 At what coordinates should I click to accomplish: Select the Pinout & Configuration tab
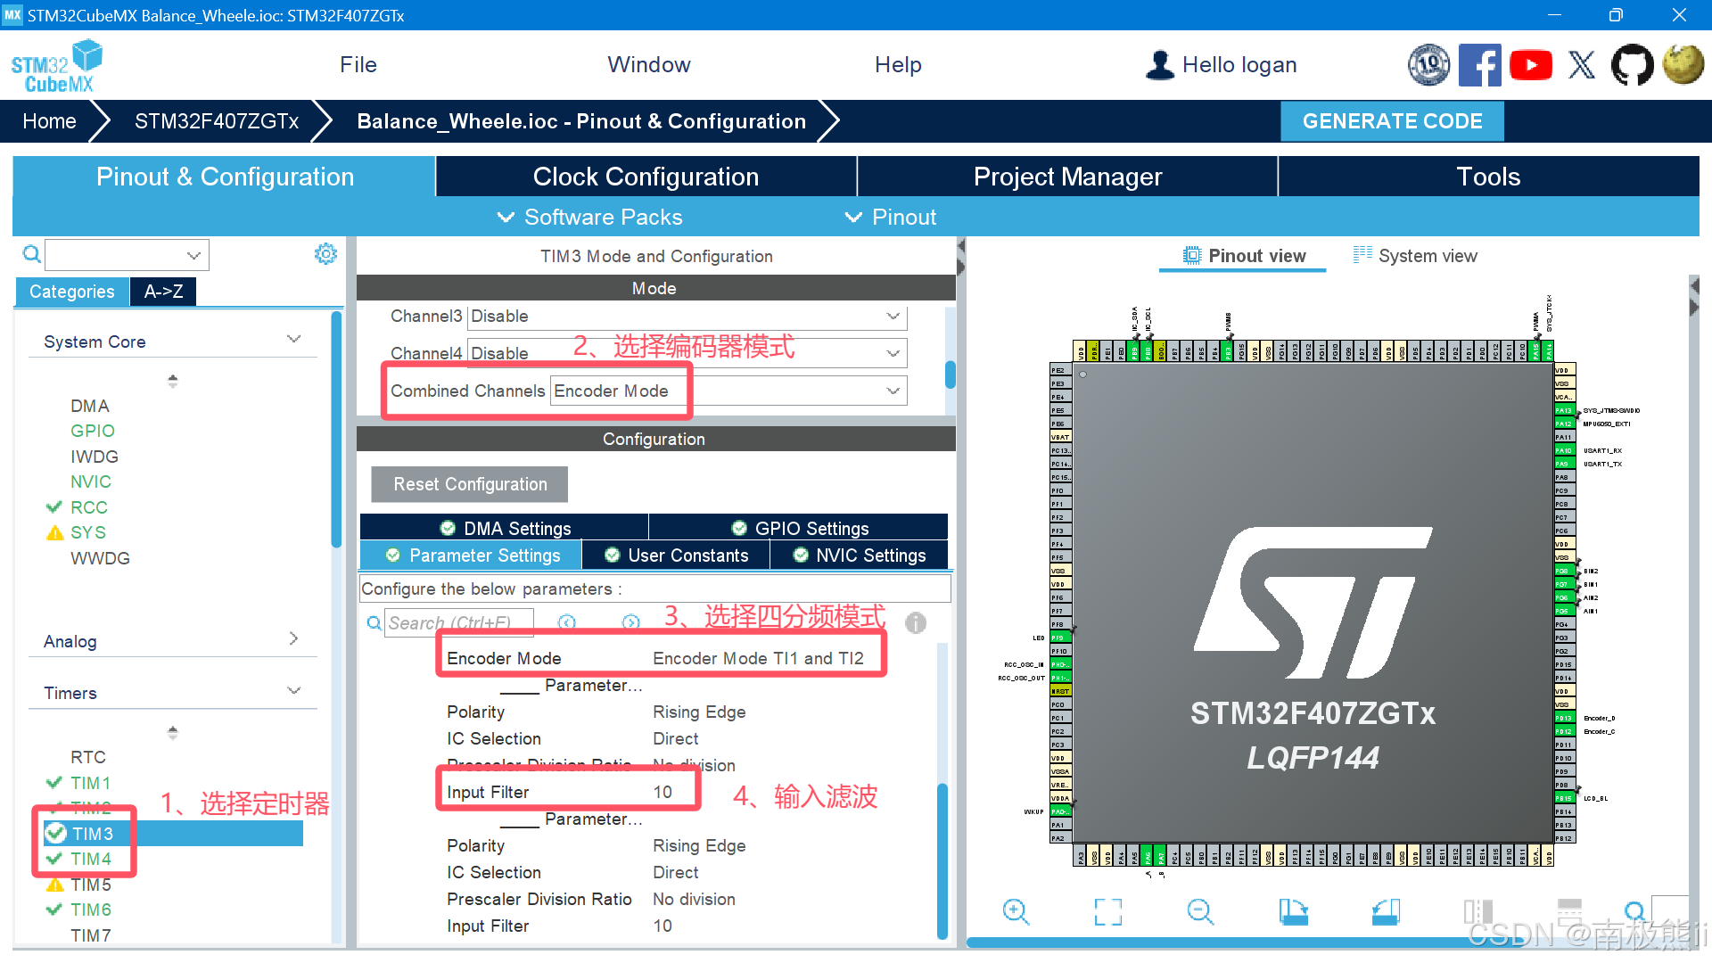(x=224, y=177)
